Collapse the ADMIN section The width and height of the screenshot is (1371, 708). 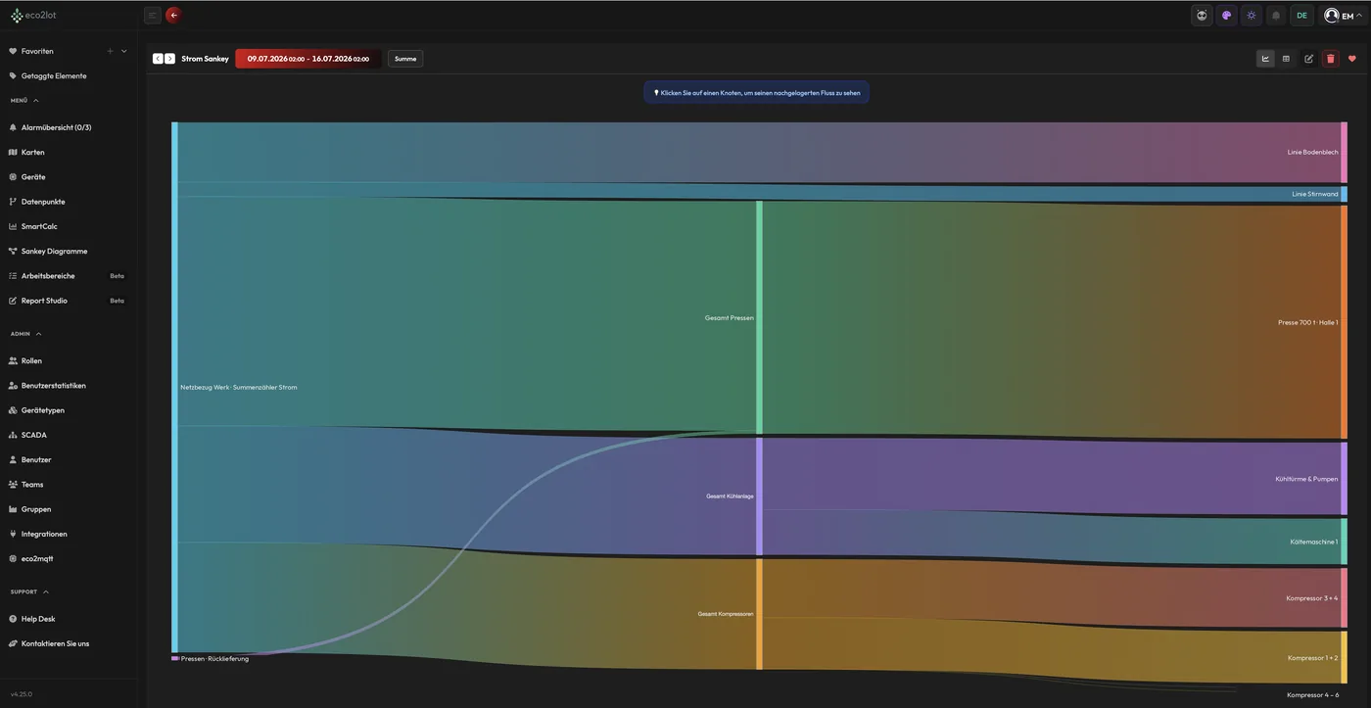[26, 334]
